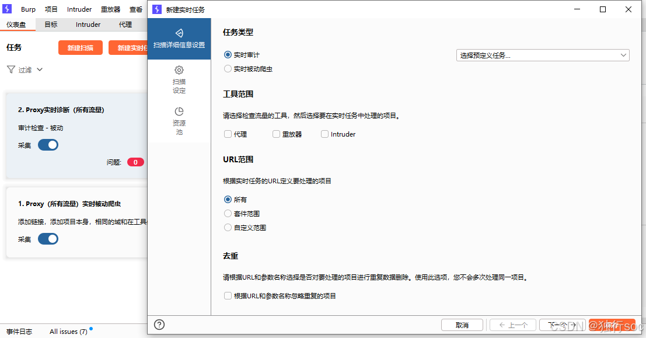Viewport: 646px width, 338px height.
Task: Select 自定义范围 URL scope radio button
Action: pos(228,228)
